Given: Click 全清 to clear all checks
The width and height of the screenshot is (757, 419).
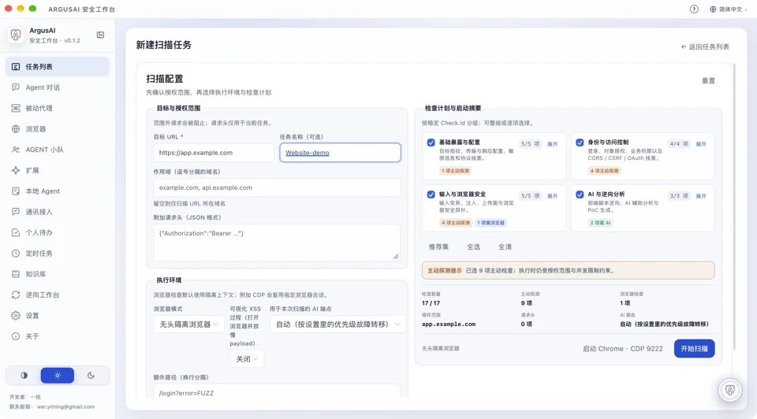Looking at the screenshot, I should click(x=505, y=247).
